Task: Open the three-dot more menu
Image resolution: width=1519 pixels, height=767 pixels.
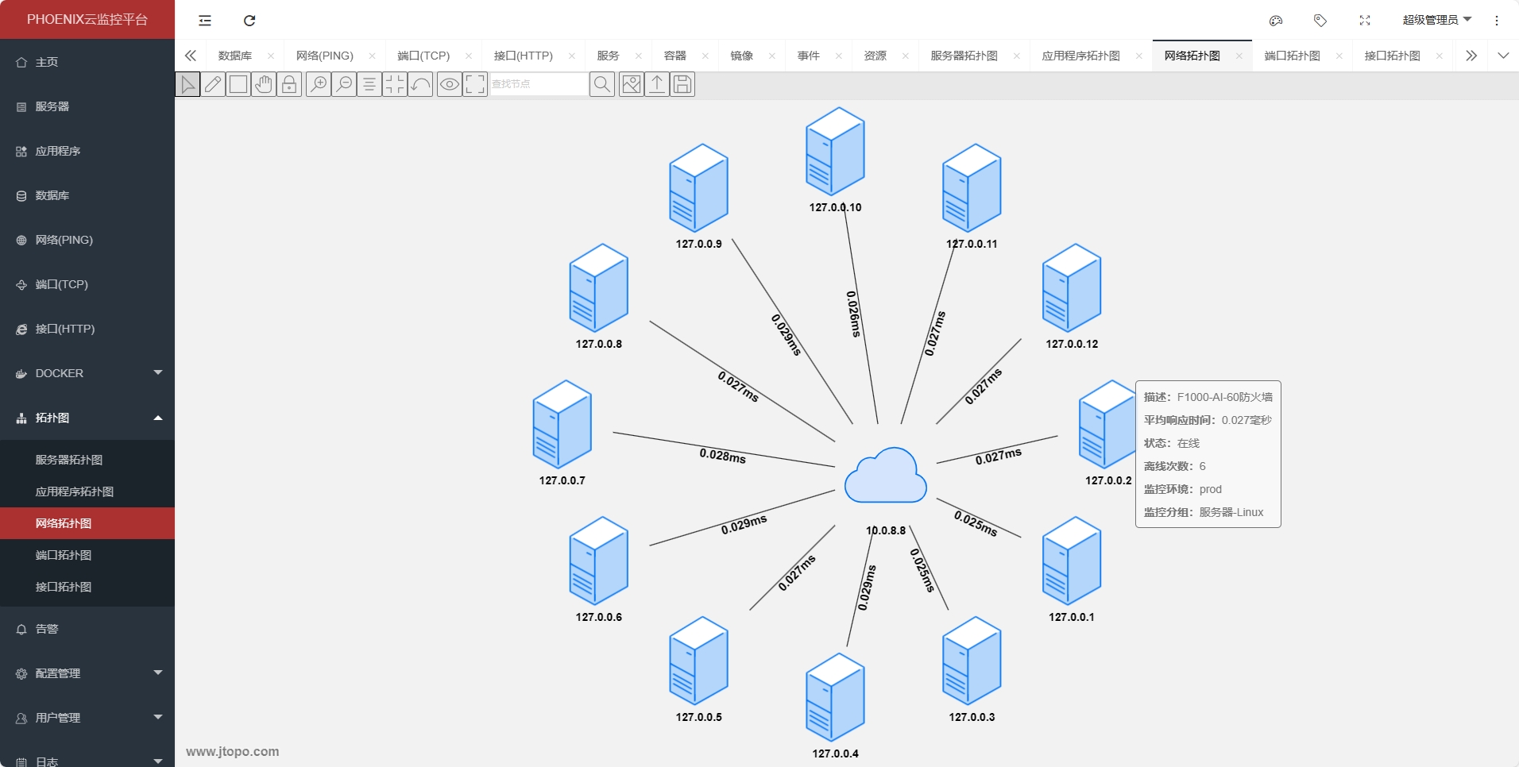Action: [x=1497, y=21]
